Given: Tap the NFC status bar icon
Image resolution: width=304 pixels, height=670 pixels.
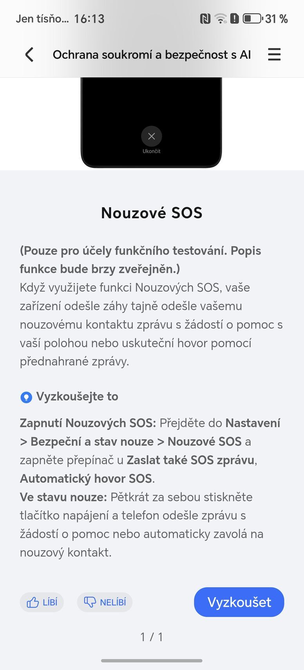Looking at the screenshot, I should (205, 18).
